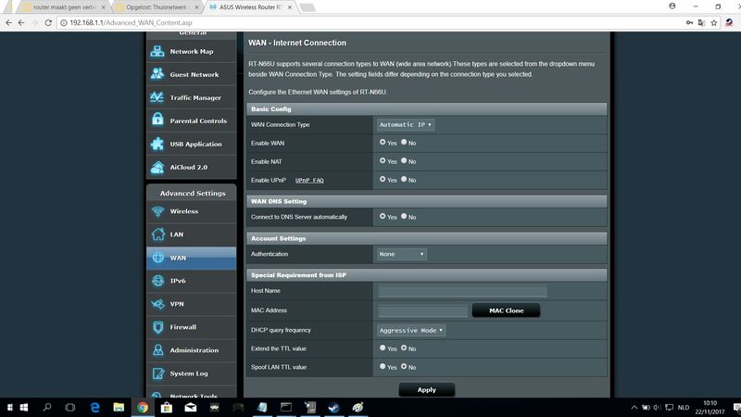This screenshot has width=741, height=417.
Task: Expand the Authentication dropdown
Action: pyautogui.click(x=401, y=254)
